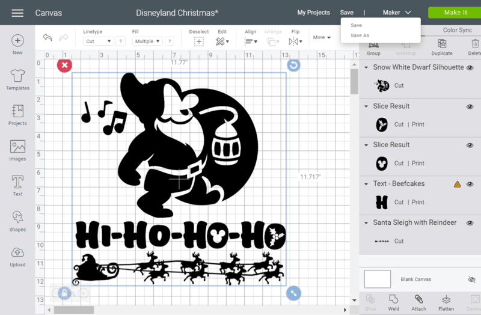Click scroll right arrow on canvas scrollbar
481x315 pixels.
pos(345,310)
